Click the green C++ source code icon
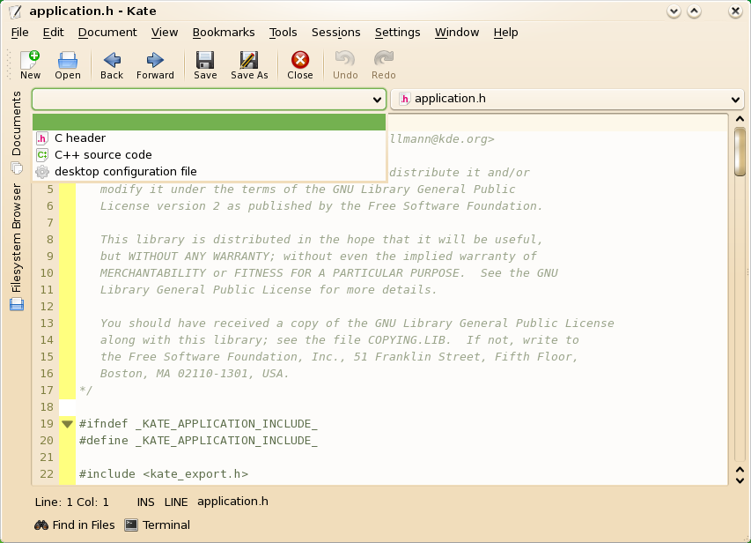The height and width of the screenshot is (543, 751). [x=42, y=155]
